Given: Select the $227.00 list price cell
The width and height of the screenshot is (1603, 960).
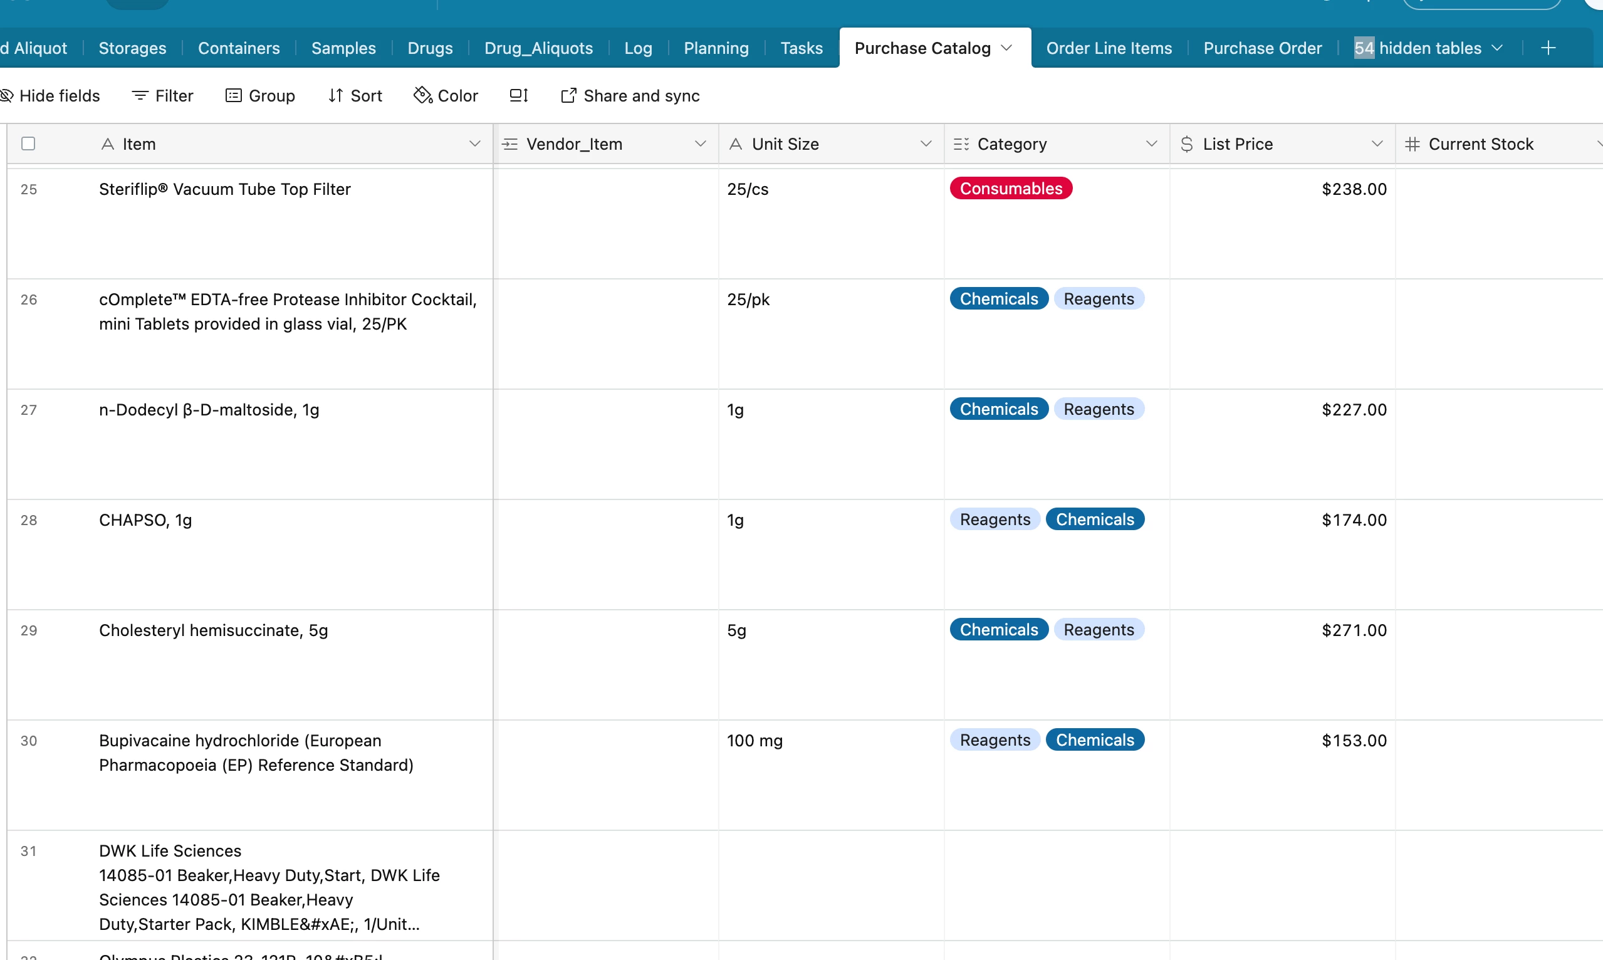Looking at the screenshot, I should (x=1282, y=444).
